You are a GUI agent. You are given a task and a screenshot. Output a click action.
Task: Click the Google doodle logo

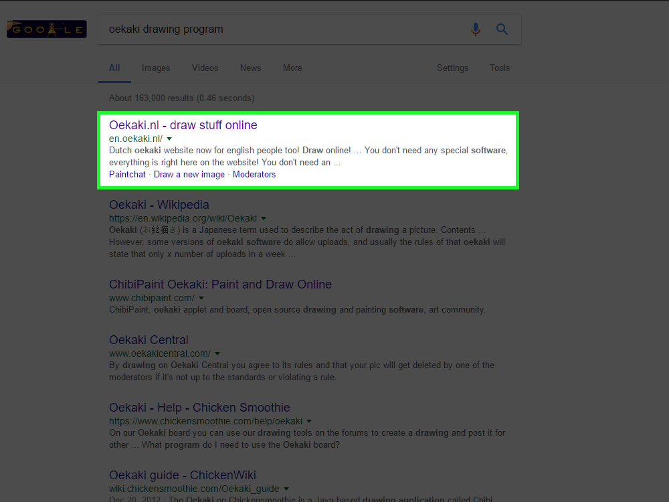pos(46,29)
